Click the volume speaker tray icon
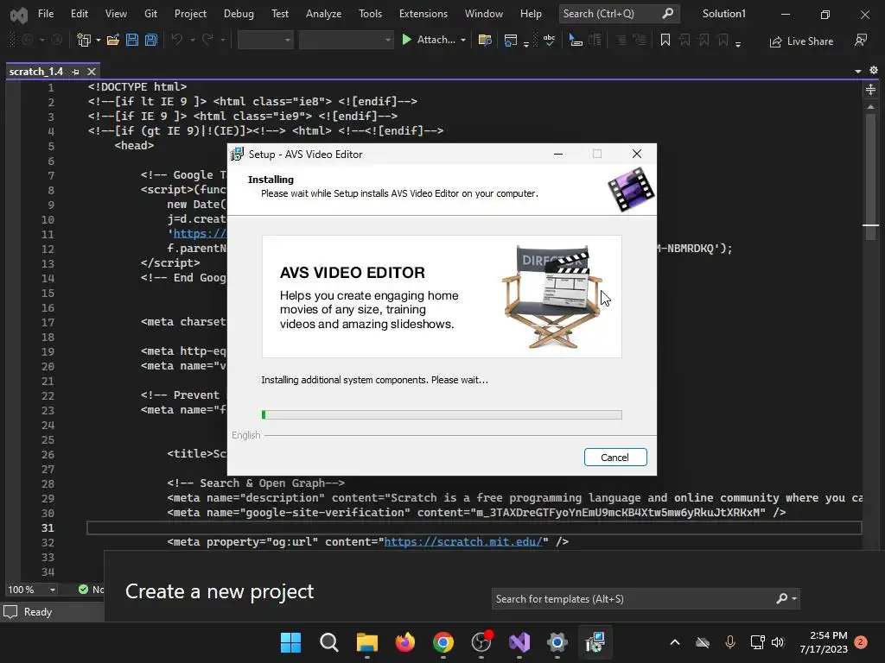 [x=778, y=642]
